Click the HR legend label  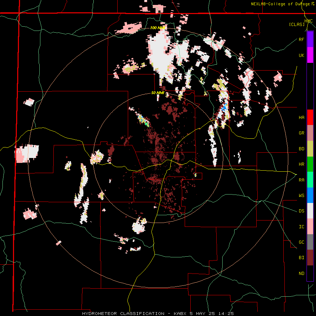click(301, 164)
